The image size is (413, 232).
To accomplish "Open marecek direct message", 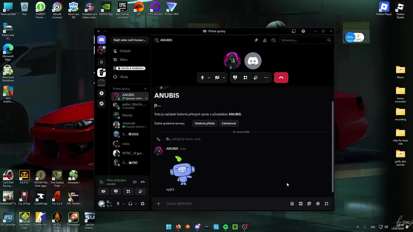I will click(130, 125).
